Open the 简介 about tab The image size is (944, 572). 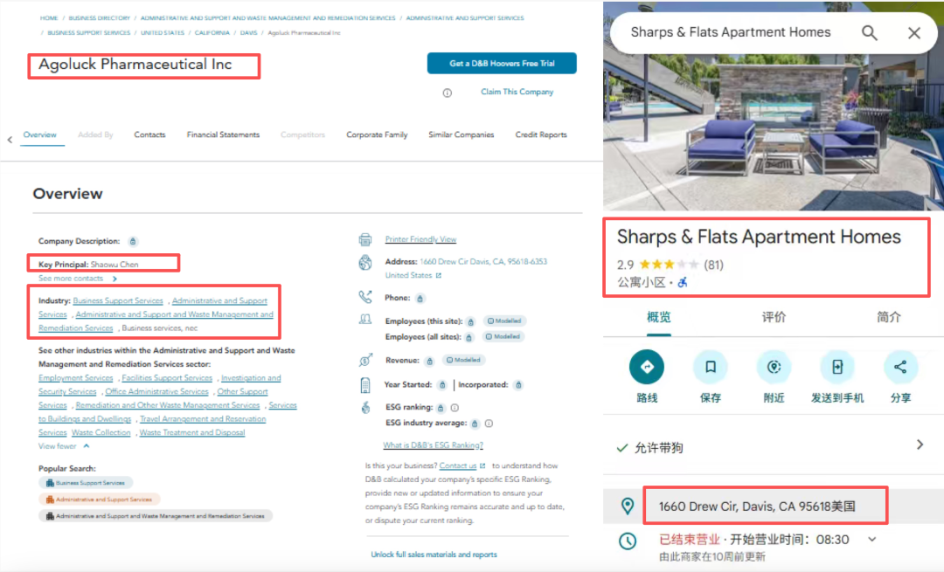pos(889,317)
